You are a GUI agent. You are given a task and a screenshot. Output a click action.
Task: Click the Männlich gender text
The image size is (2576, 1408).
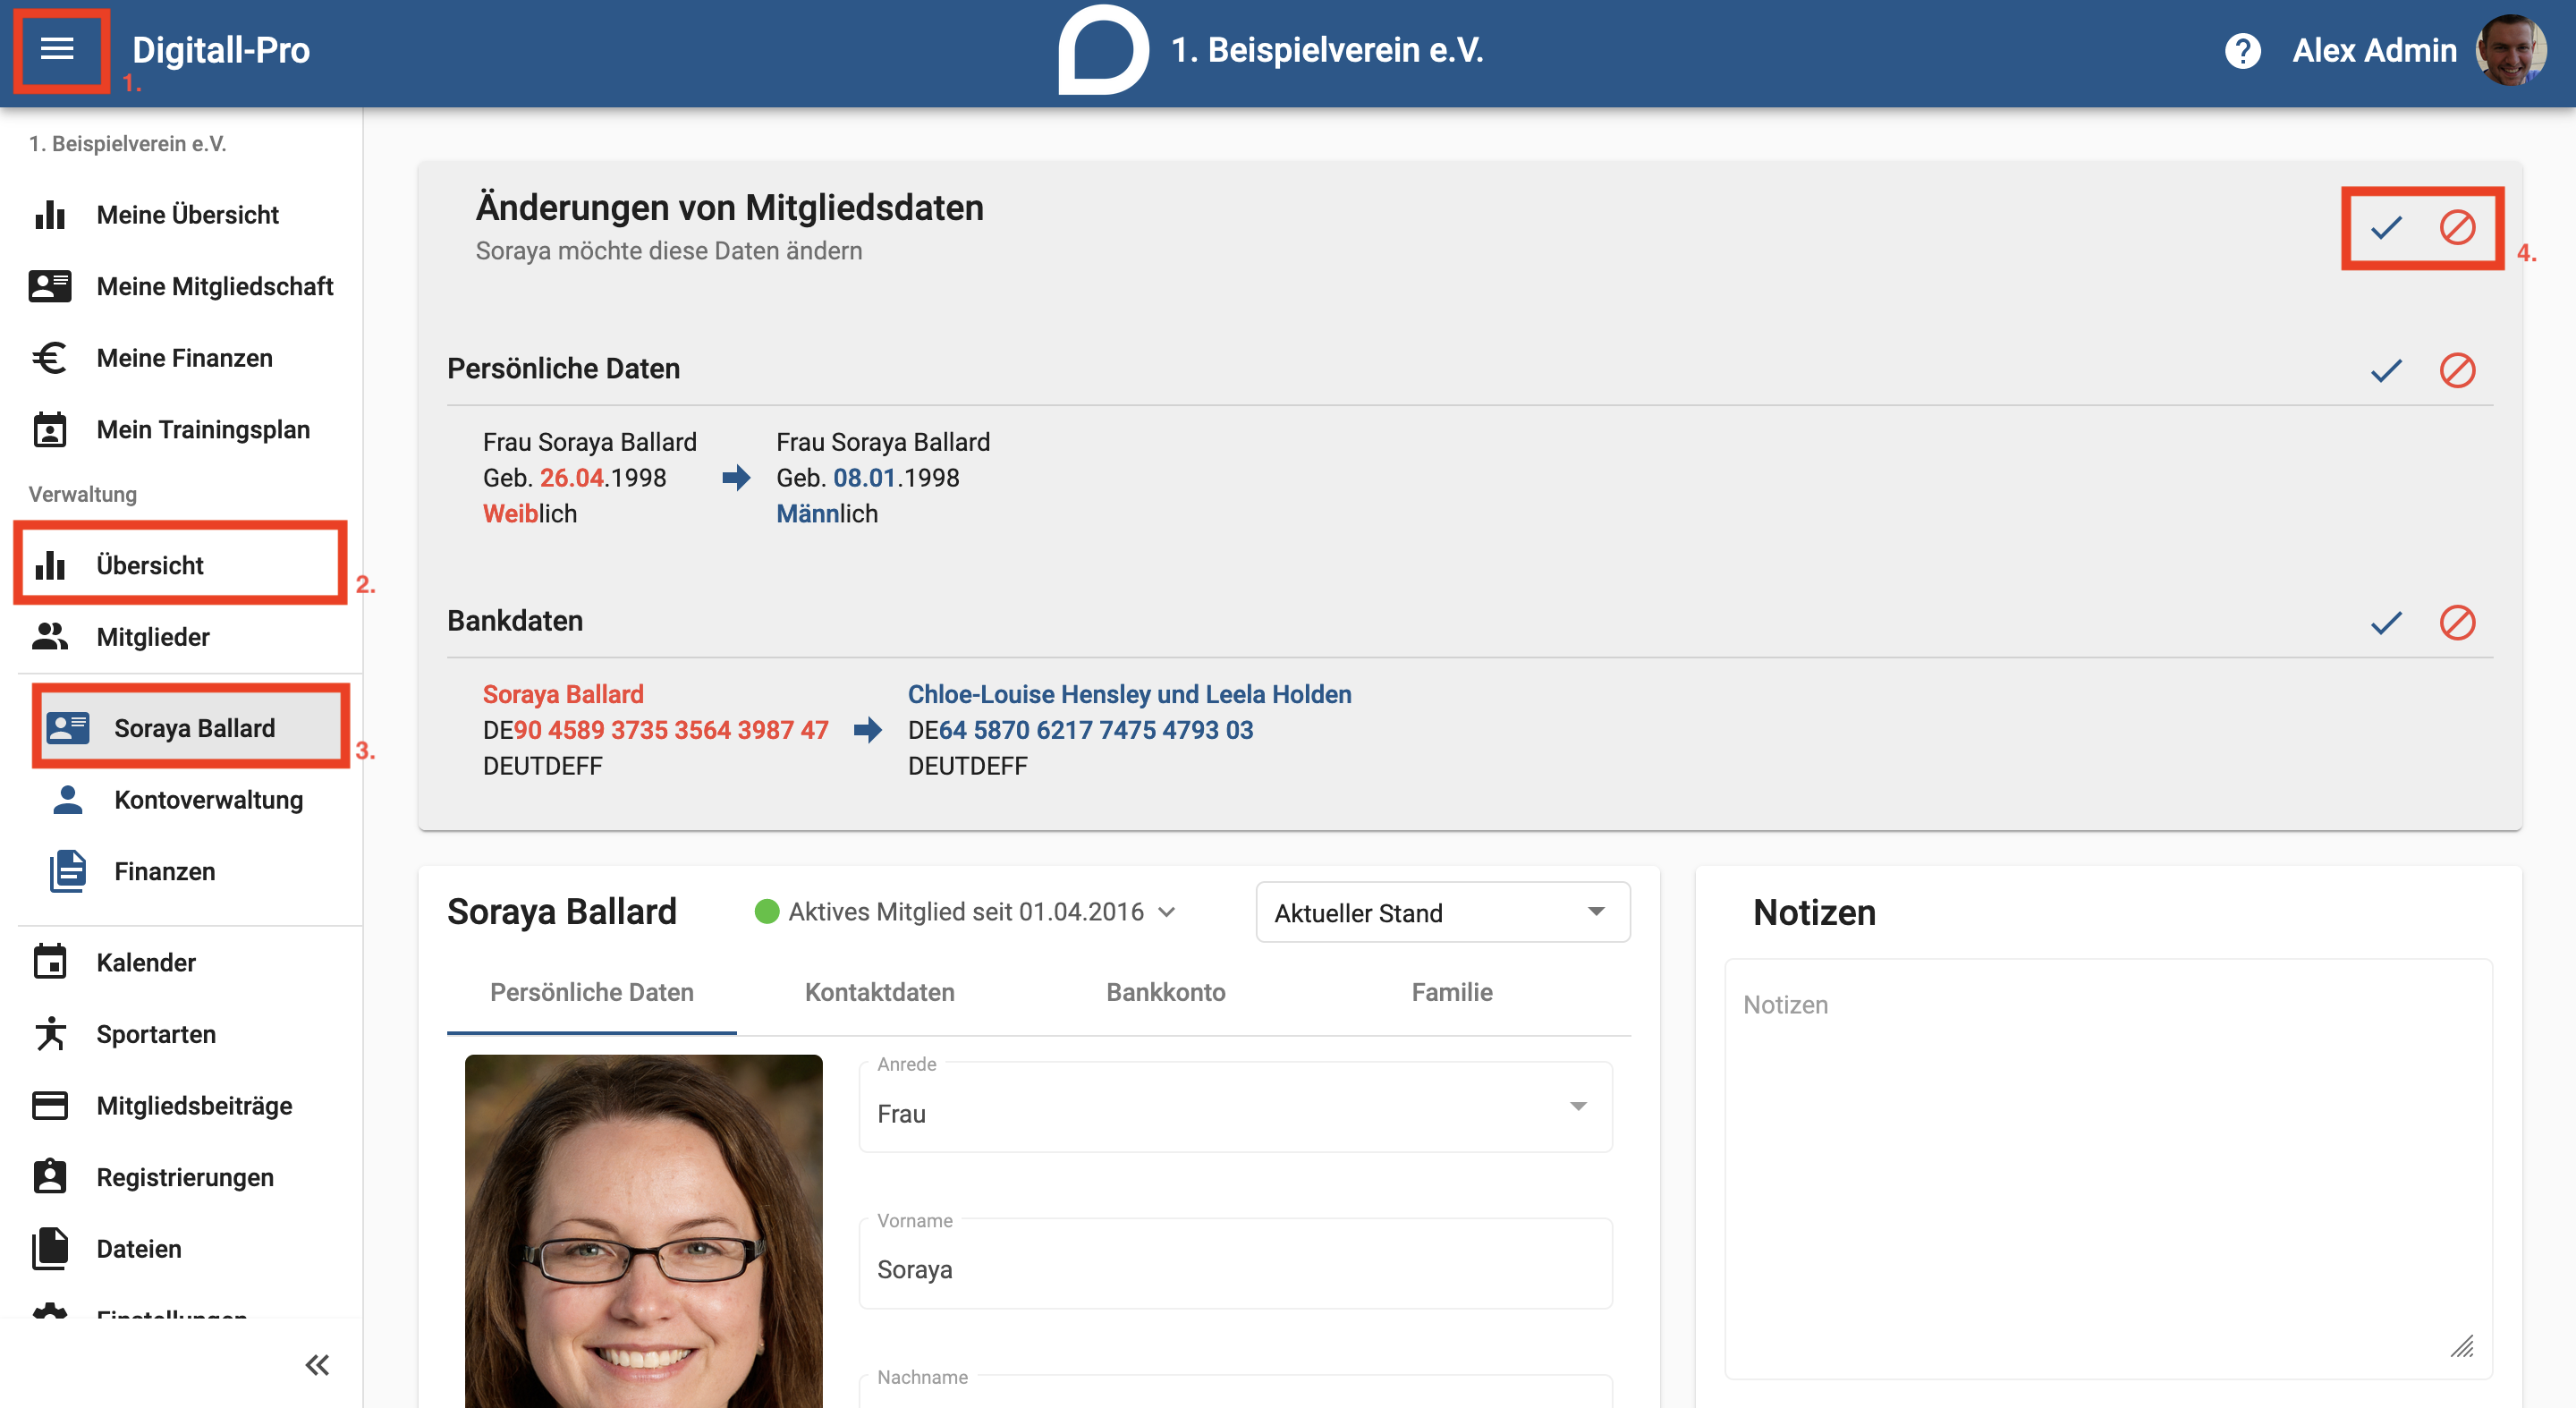827,514
